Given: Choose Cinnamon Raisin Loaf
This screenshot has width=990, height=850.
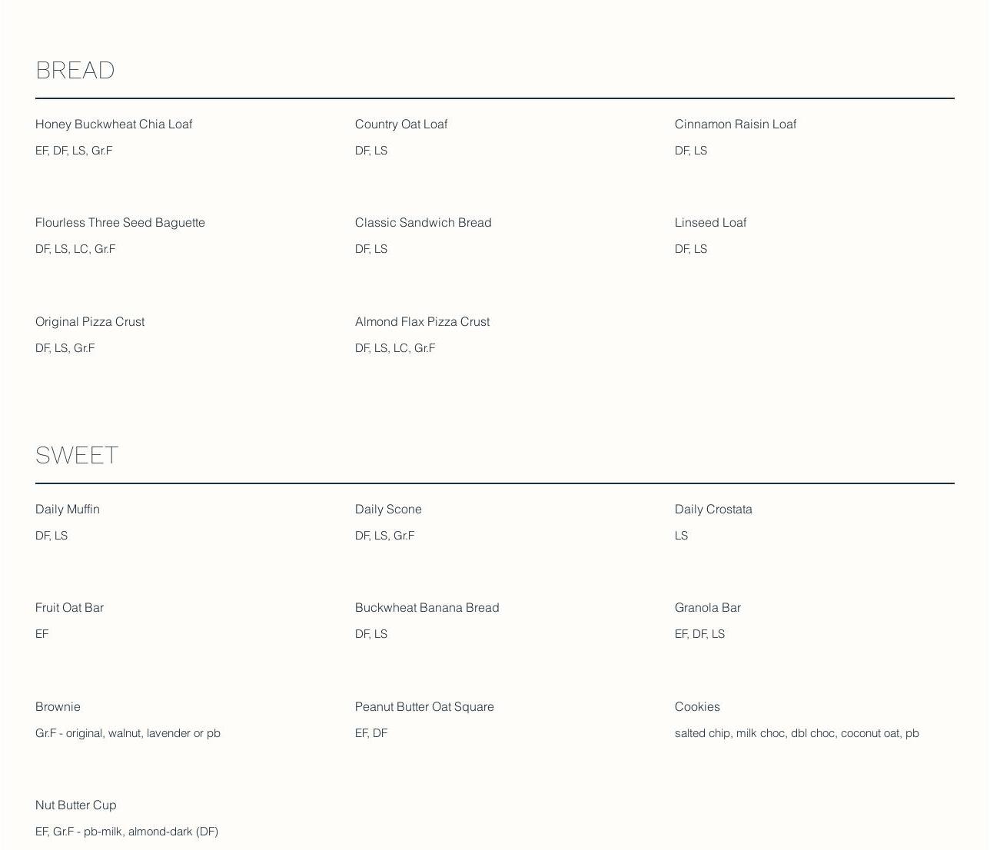Looking at the screenshot, I should (736, 125).
